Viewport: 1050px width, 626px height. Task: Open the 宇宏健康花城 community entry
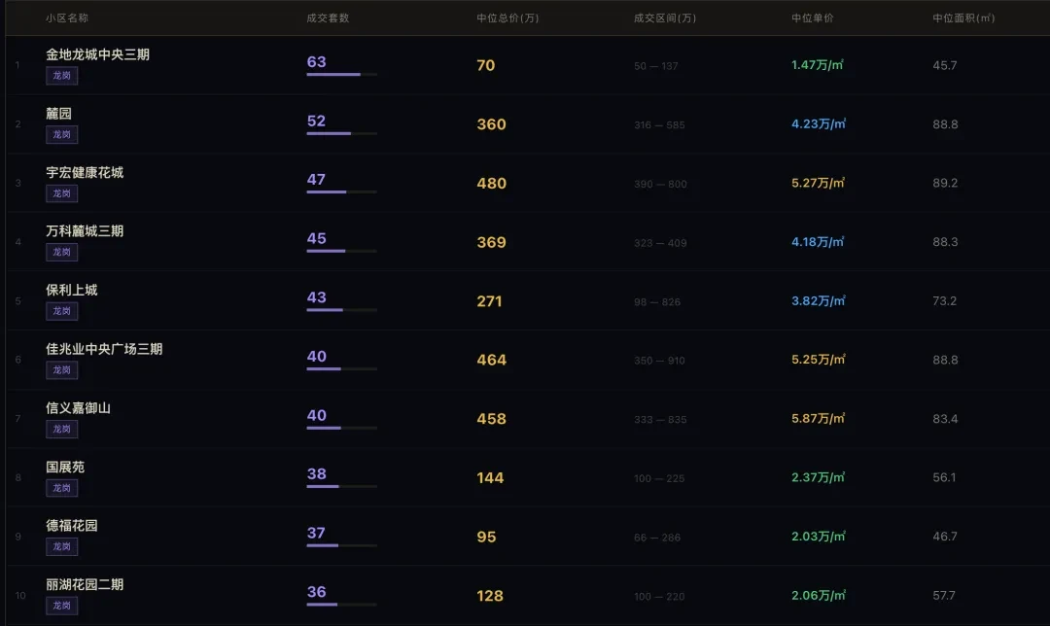85,172
